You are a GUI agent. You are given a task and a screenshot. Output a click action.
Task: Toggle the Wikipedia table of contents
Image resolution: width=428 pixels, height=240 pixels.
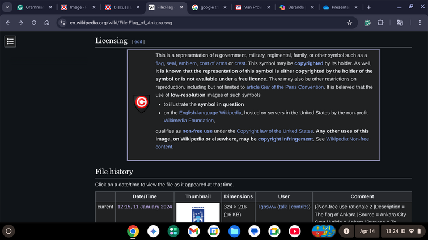point(10,41)
